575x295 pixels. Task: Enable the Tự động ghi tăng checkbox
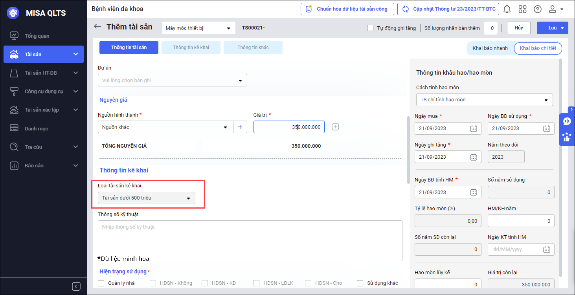[370, 28]
